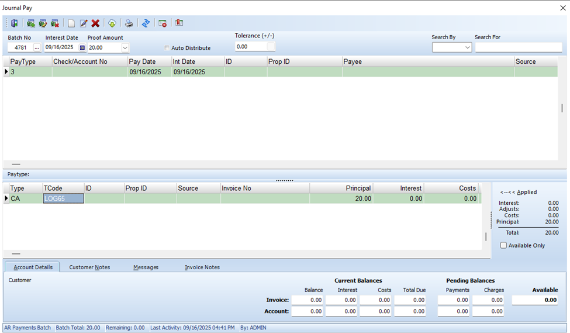
Task: Switch to the Account Details tab
Action: (33, 267)
